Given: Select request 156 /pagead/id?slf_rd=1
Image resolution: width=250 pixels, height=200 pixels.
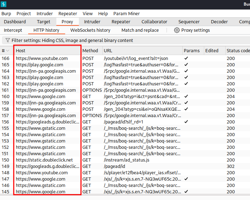Looking at the screenshot, I should click(x=125, y=122).
